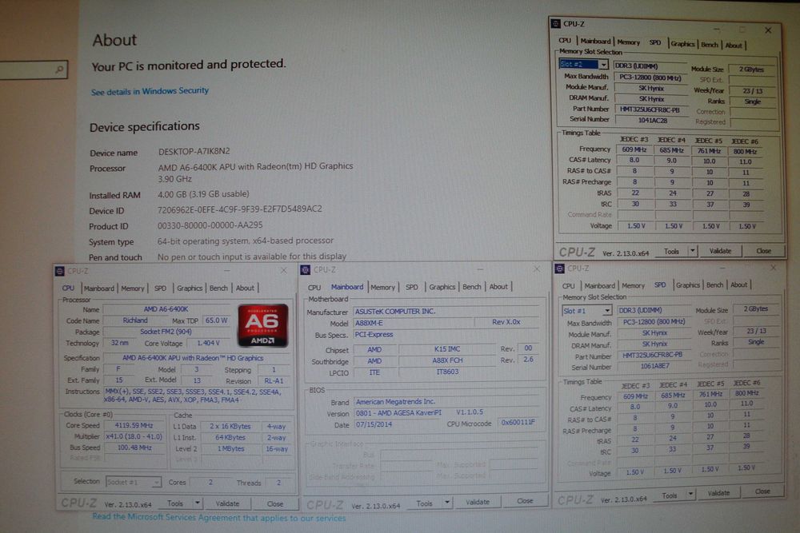This screenshot has width=800, height=533.
Task: Select the Graphics tab in the Slot #2 window
Action: pyautogui.click(x=682, y=44)
